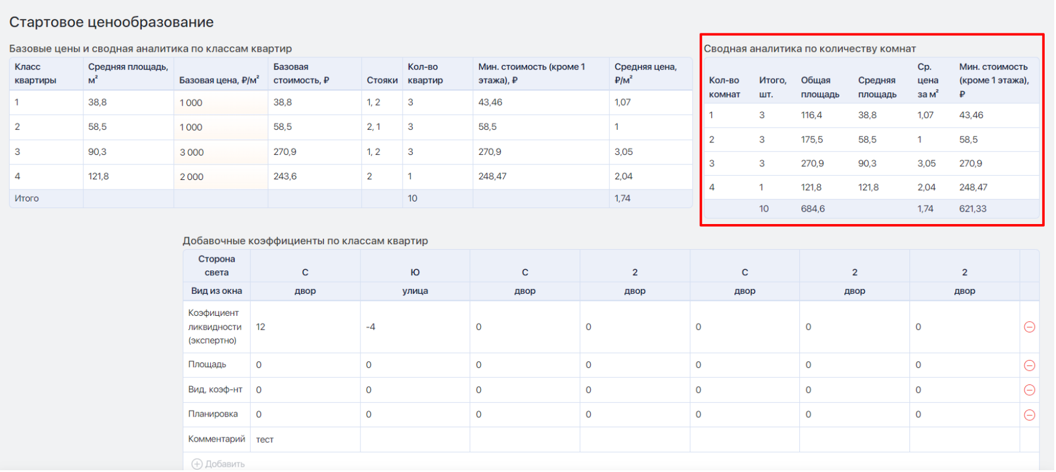
Task: Select base price 2 000 for class 4
Action: click(x=221, y=176)
